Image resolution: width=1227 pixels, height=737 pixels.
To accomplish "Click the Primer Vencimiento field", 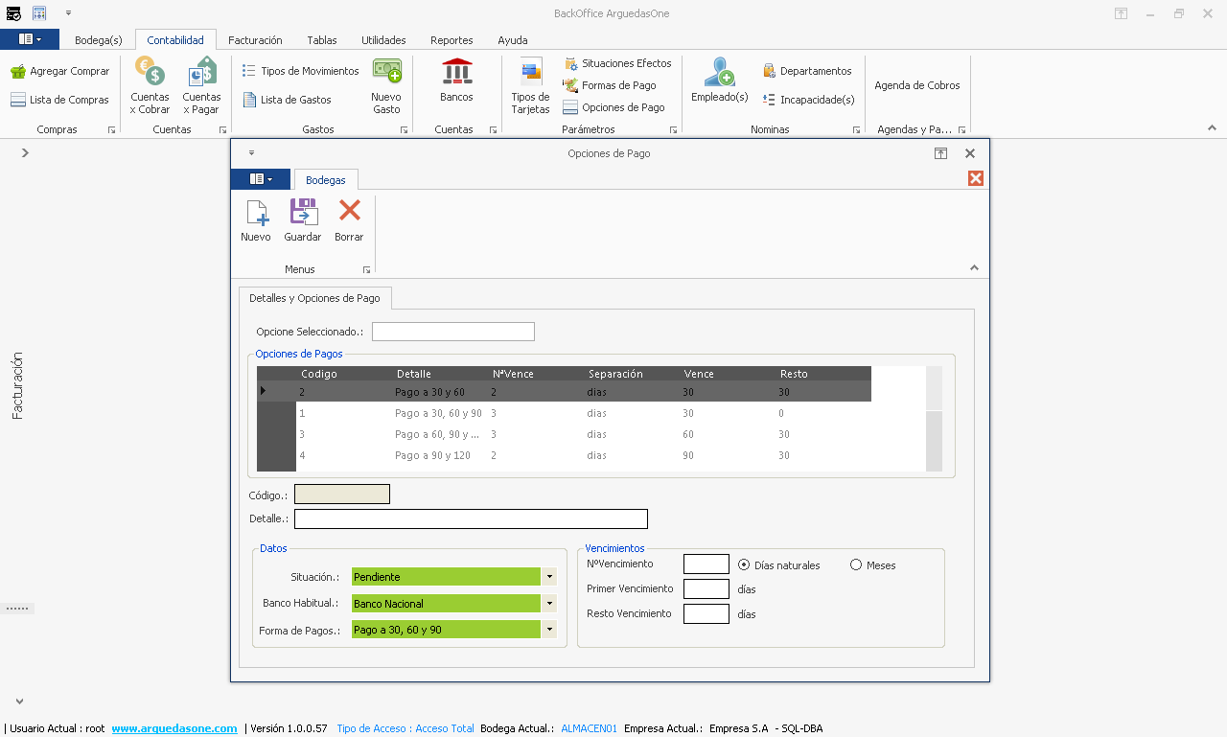I will (706, 588).
